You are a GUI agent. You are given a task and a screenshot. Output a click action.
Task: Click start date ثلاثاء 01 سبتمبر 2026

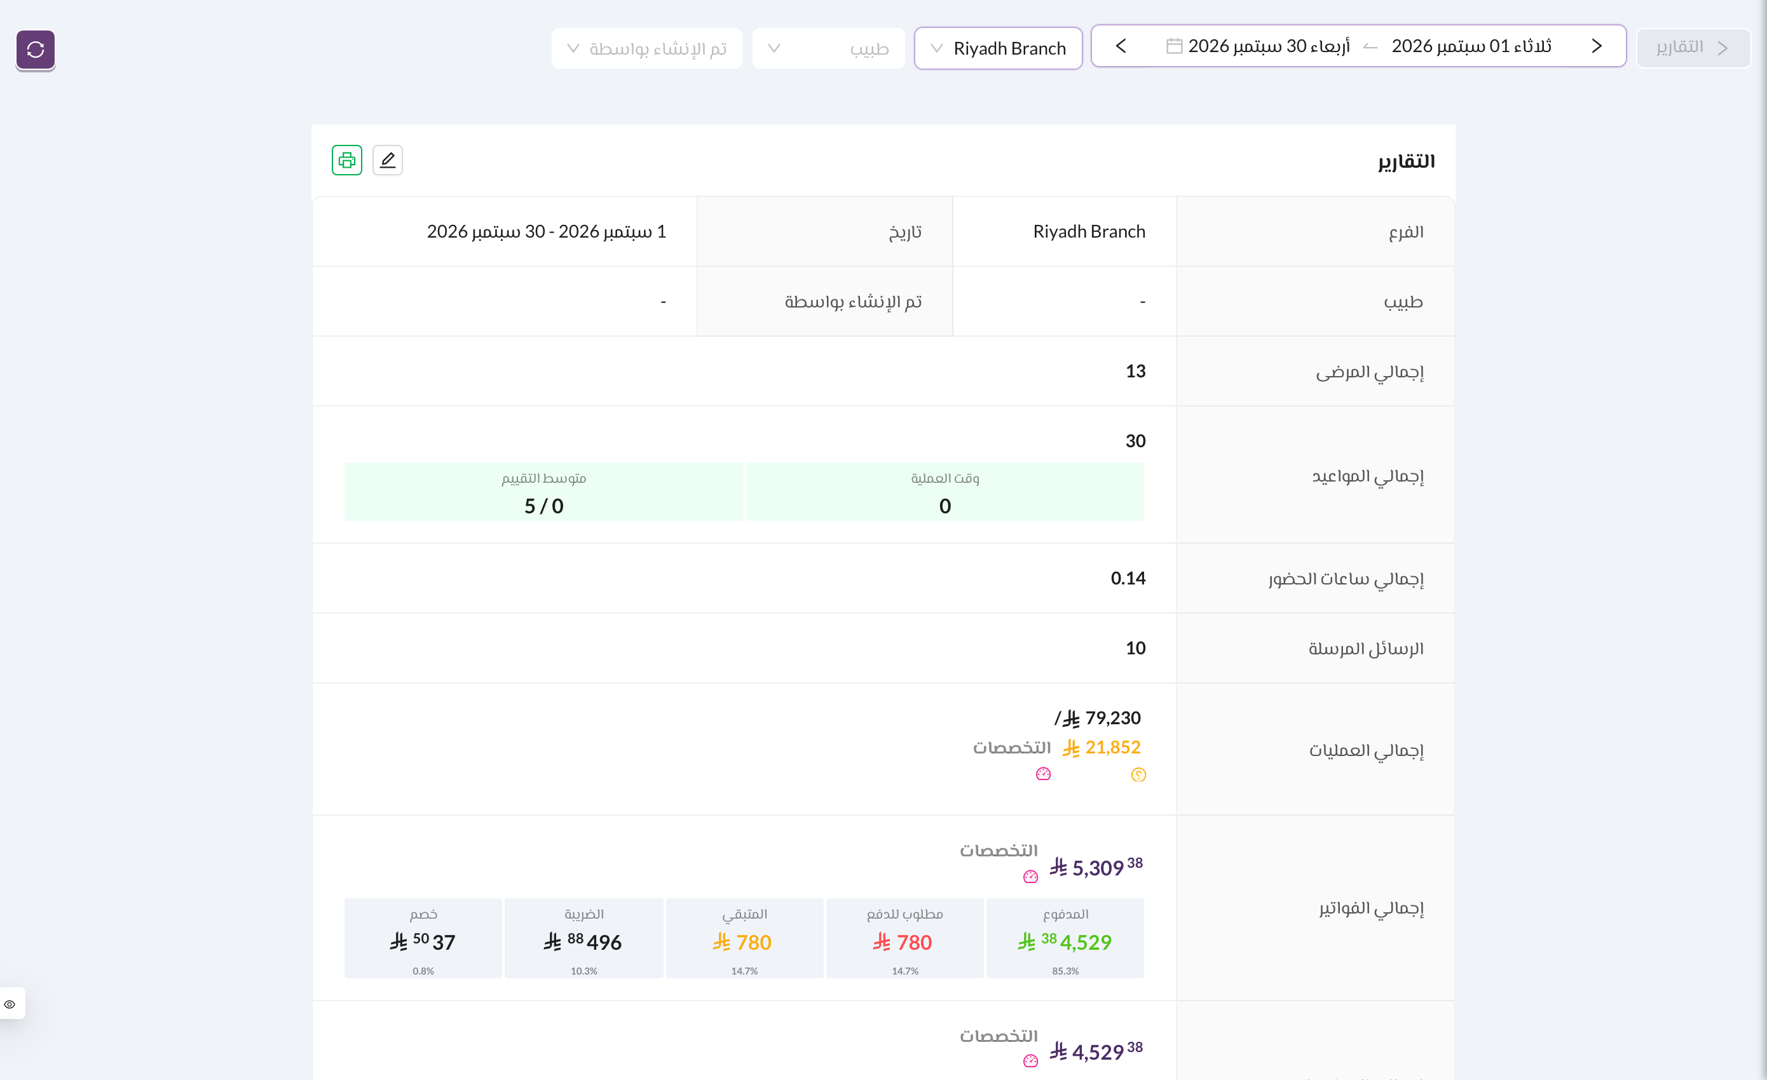point(1471,46)
